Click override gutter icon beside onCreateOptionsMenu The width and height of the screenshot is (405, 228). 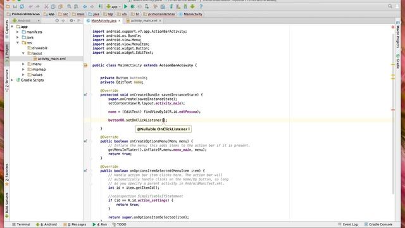click(x=85, y=141)
